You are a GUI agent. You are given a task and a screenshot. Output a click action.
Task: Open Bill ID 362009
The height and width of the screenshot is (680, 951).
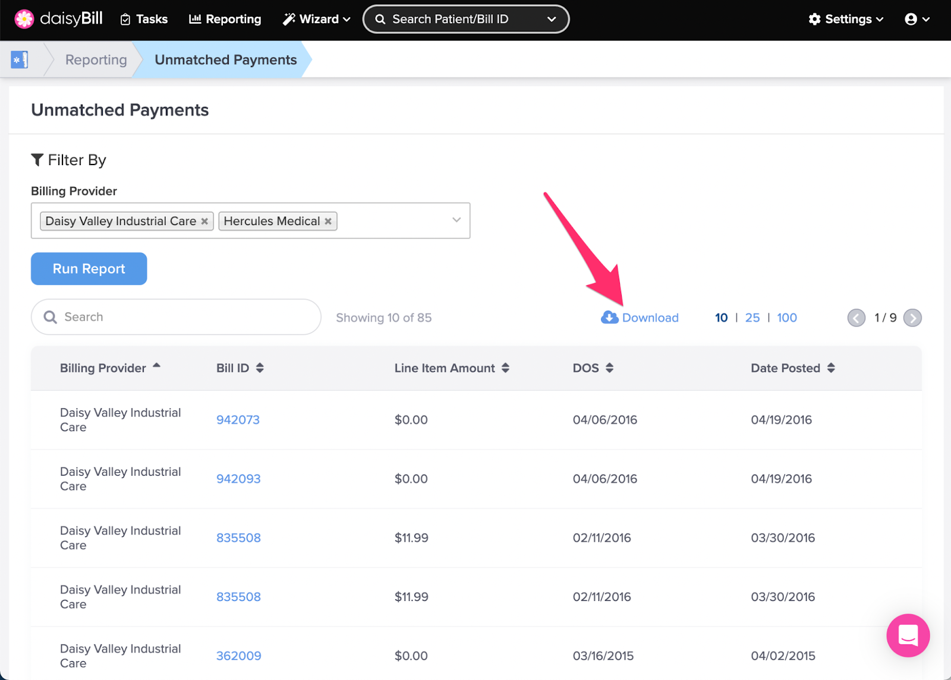[238, 656]
